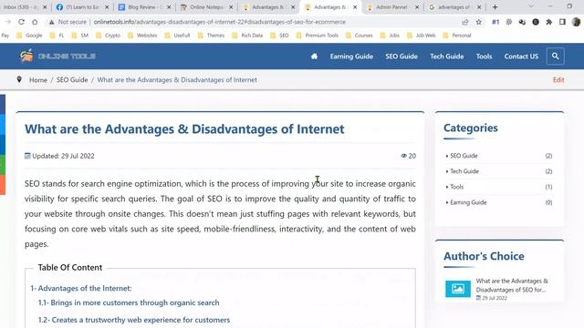Open Tech Guide in site menu
584x328 pixels.
click(446, 56)
